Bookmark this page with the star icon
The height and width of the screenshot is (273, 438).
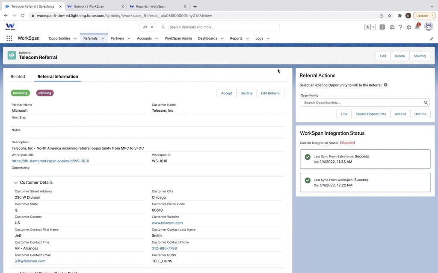coord(389,16)
